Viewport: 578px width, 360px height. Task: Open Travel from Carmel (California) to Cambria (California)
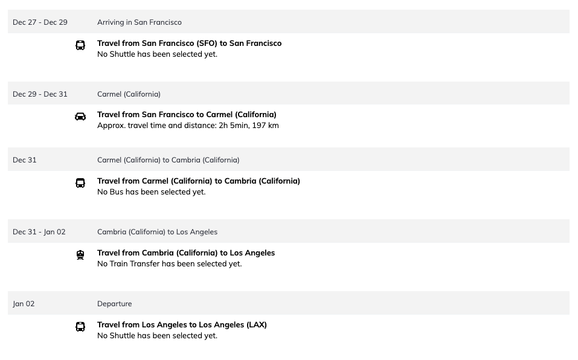coord(199,181)
